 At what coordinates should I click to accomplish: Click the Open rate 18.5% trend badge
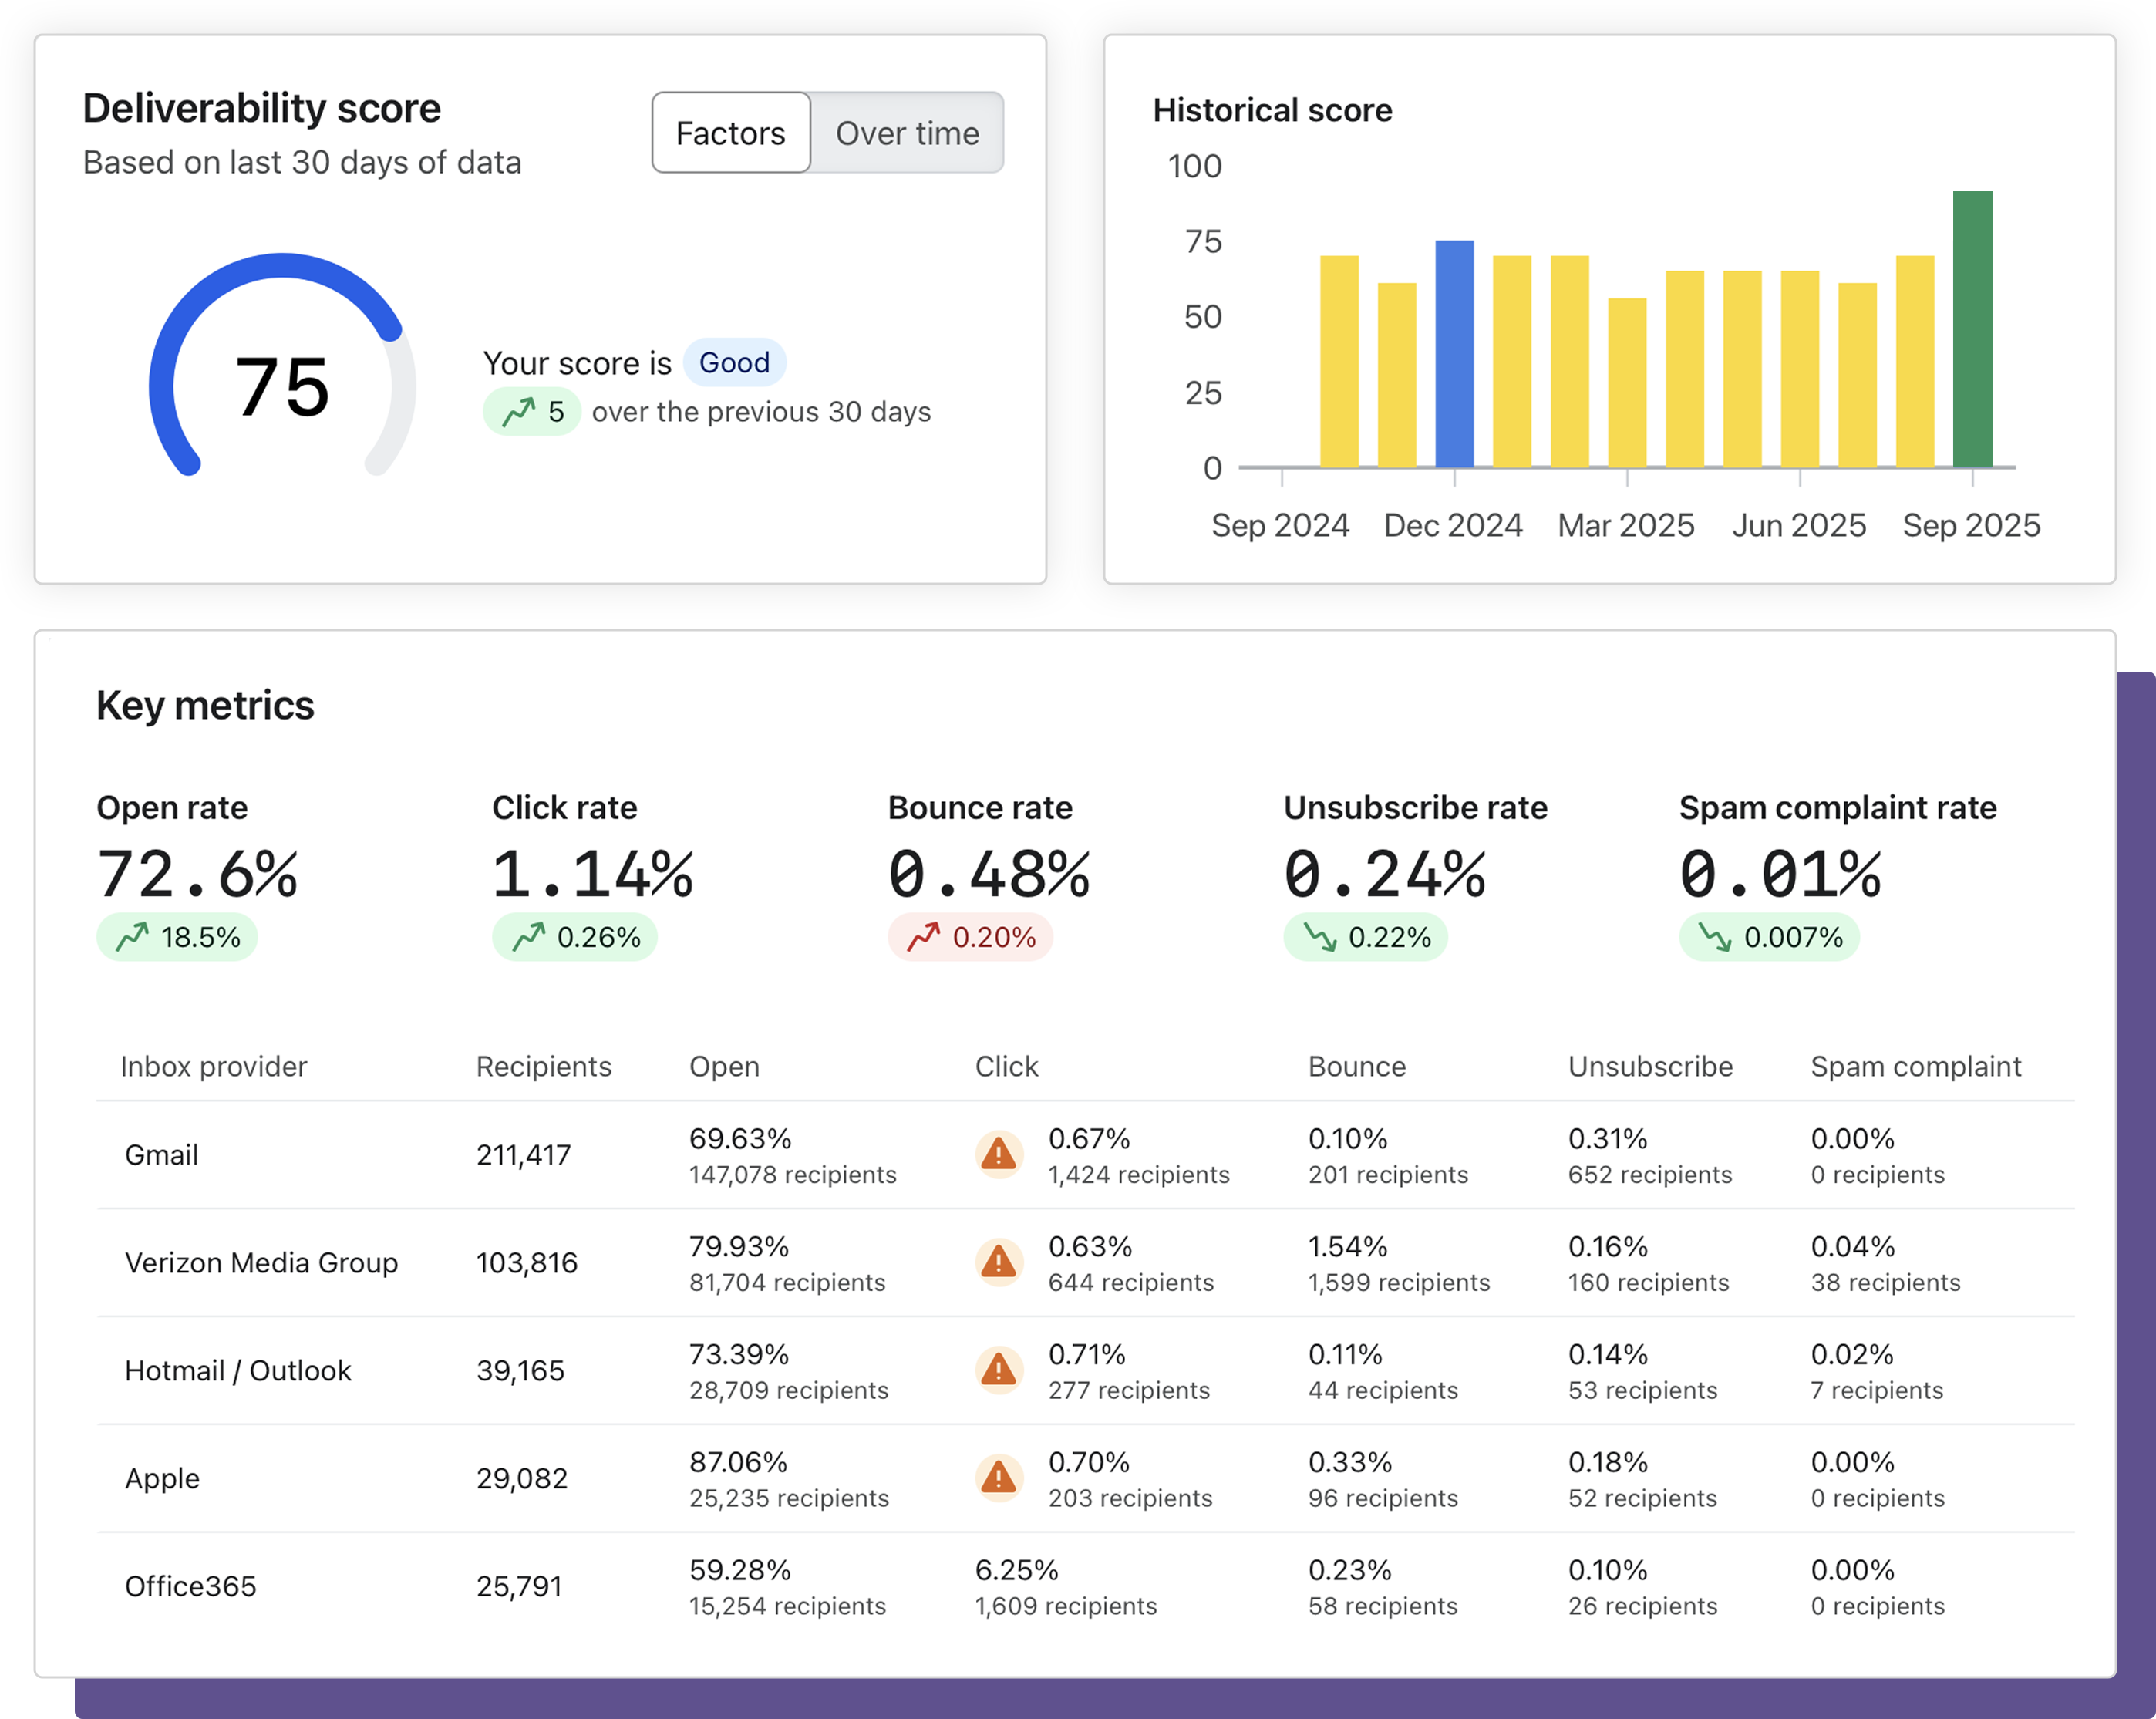click(177, 937)
